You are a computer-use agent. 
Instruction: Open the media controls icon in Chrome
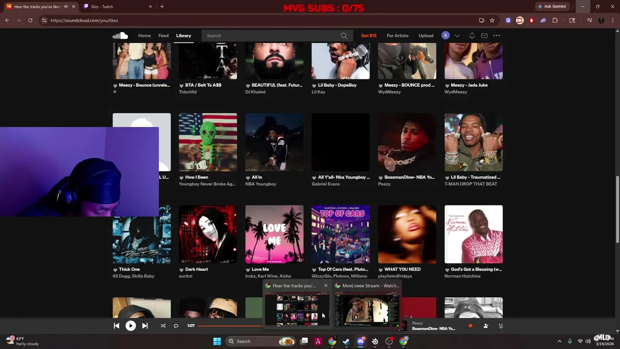coord(589,20)
